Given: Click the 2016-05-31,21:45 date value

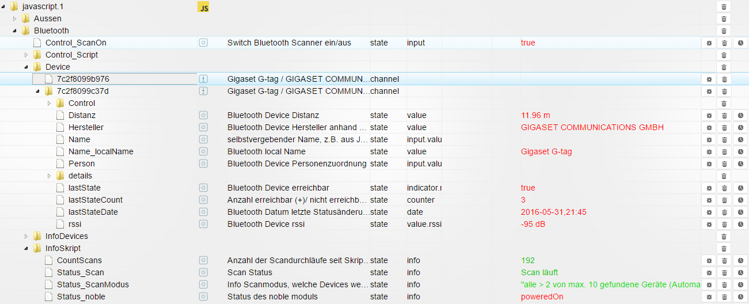Looking at the screenshot, I should coord(553,212).
